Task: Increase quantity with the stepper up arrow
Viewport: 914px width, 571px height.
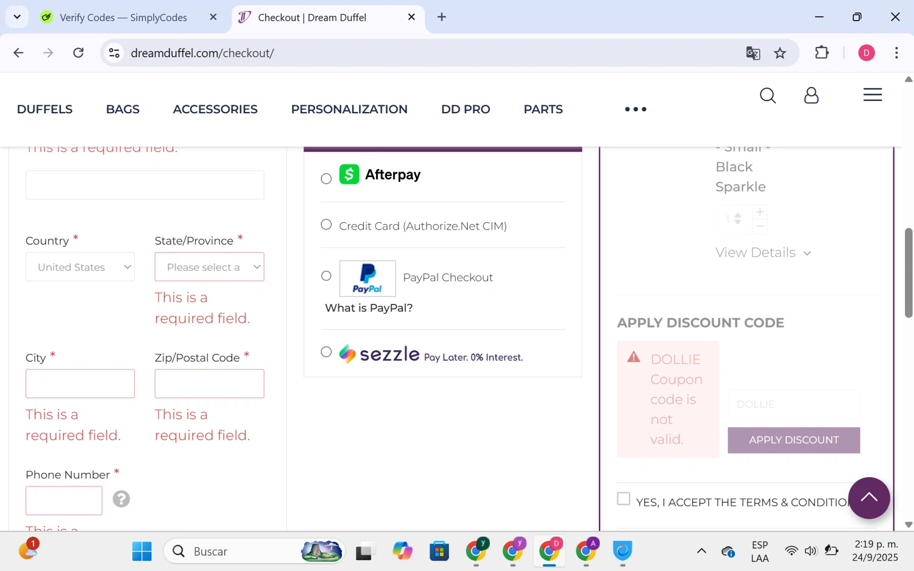Action: 738,215
